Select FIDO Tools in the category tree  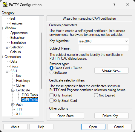click(x=30, y=95)
